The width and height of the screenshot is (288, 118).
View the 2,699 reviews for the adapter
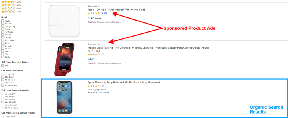pyautogui.click(x=105, y=13)
